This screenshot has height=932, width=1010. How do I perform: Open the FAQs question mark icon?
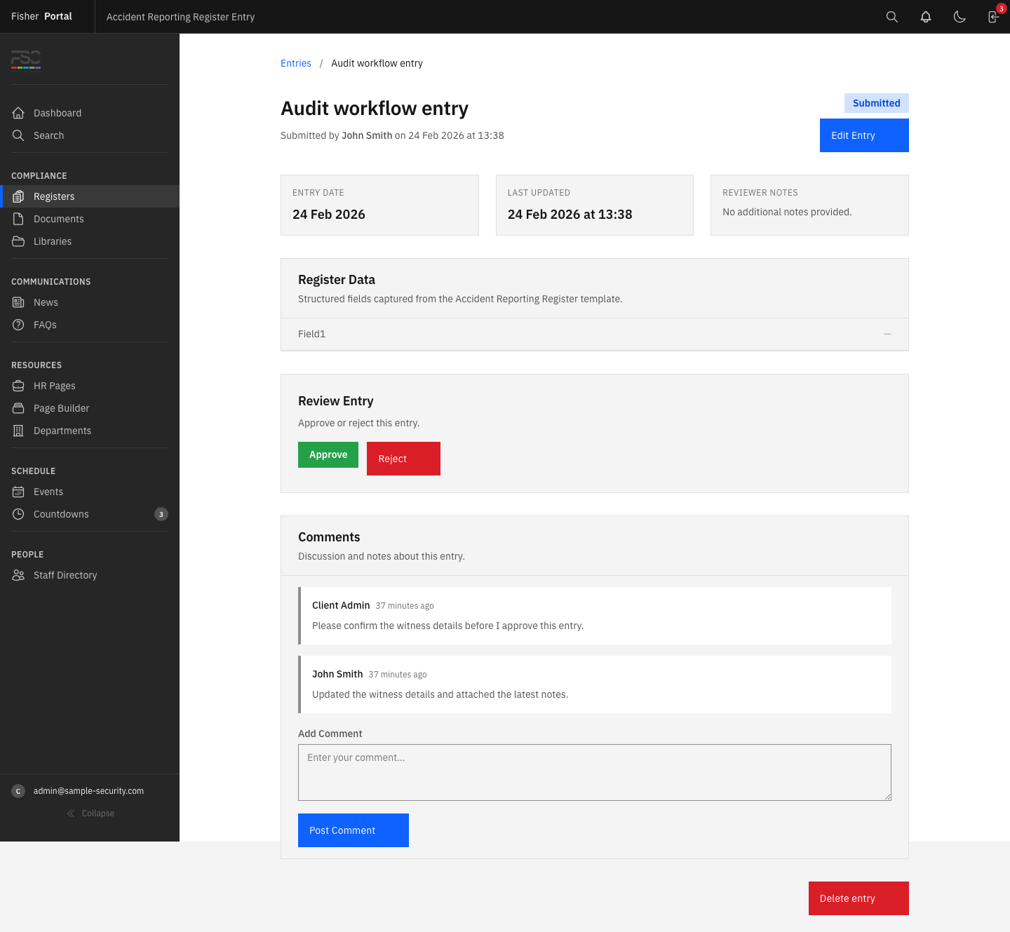tap(18, 325)
